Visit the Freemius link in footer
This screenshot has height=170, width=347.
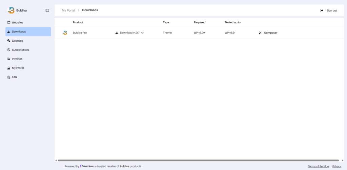[x=86, y=166]
